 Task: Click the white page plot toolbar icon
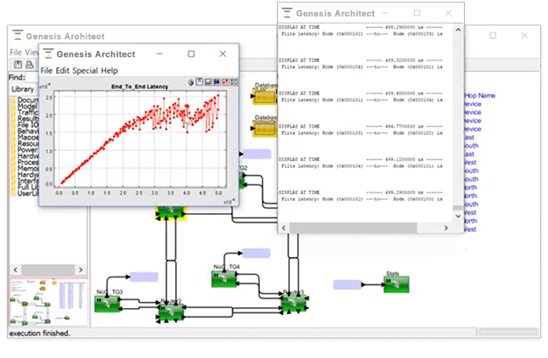(199, 82)
